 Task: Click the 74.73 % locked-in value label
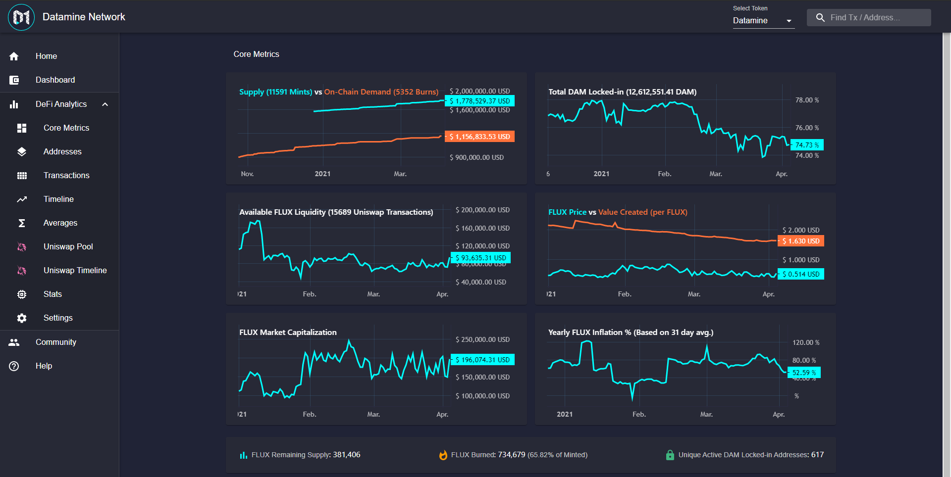coord(807,145)
